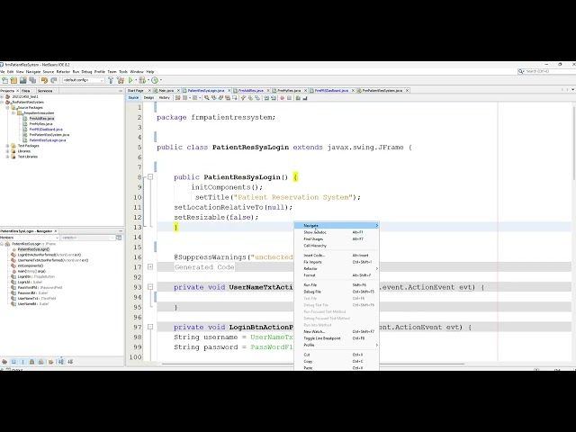Click the New File toolbar icon
Image resolution: width=576 pixels, height=432 pixels.
tap(4, 80)
